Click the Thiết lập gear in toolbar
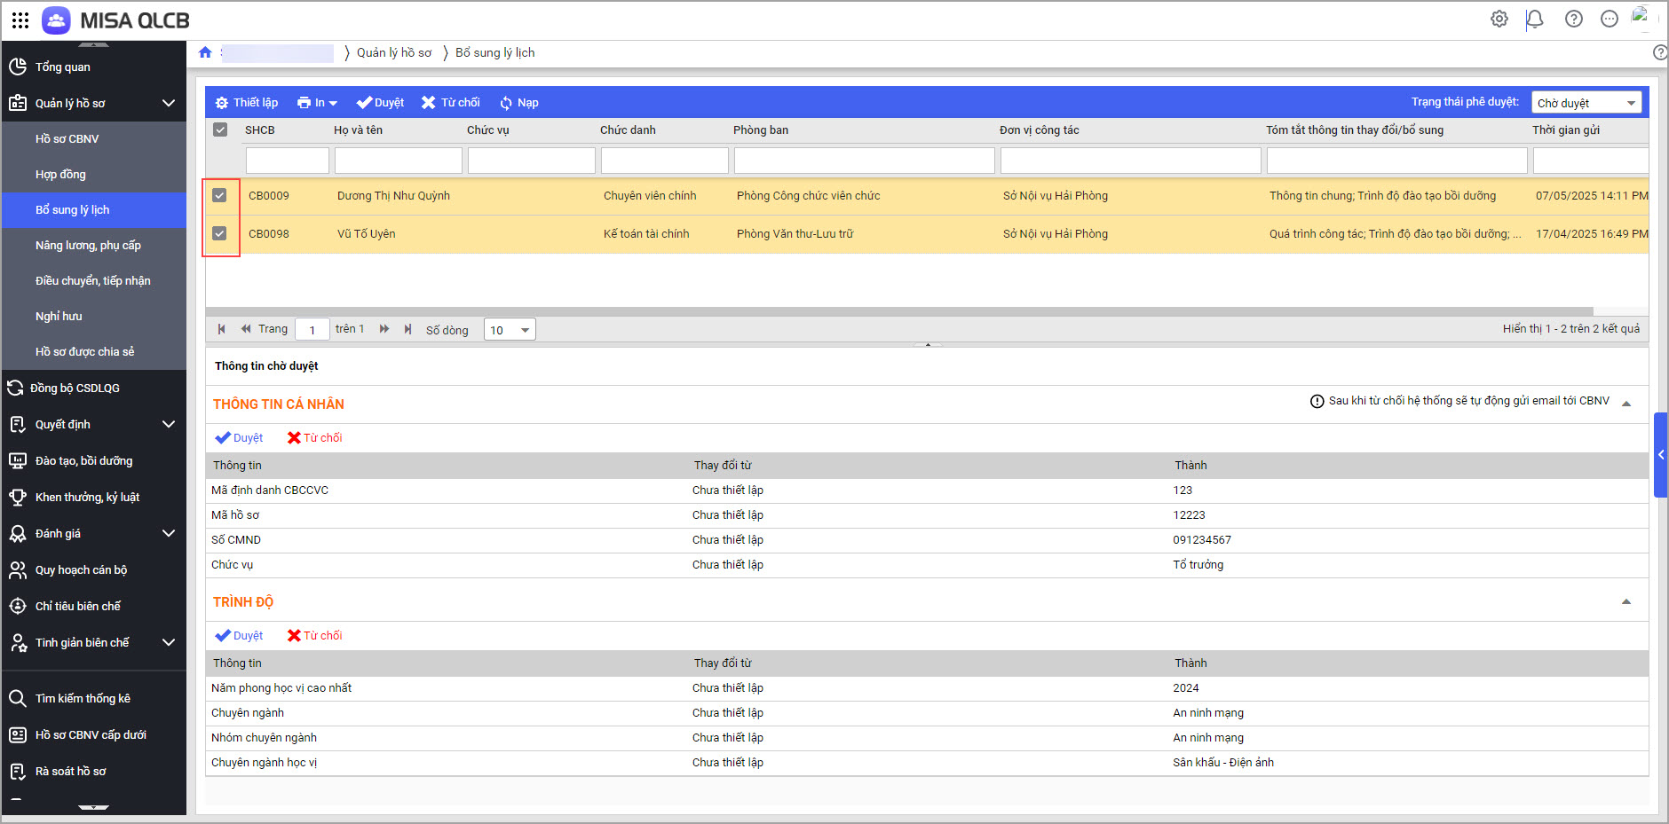This screenshot has height=824, width=1669. click(x=222, y=103)
